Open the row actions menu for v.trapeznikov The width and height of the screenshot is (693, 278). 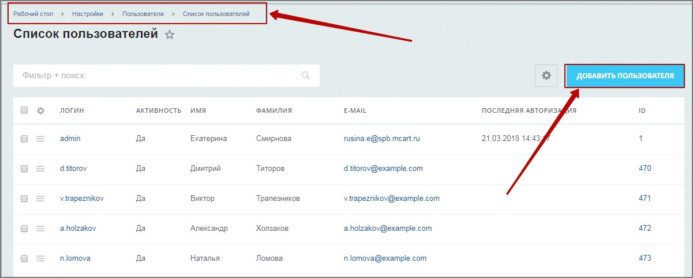[40, 199]
